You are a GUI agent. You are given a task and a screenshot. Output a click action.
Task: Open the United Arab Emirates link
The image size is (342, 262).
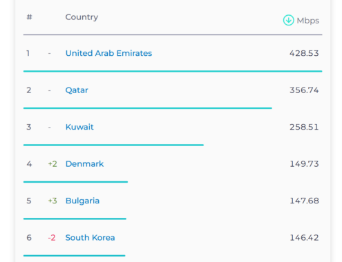pos(108,53)
